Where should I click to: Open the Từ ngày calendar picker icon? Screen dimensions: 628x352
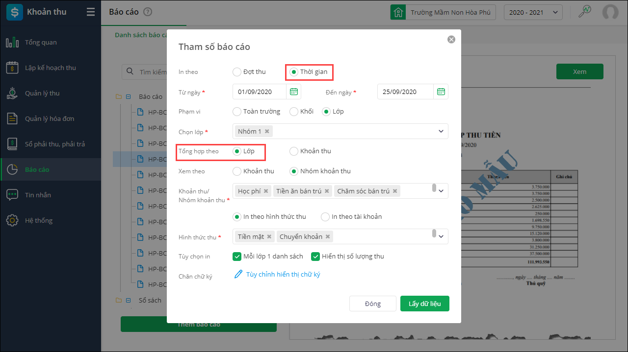pyautogui.click(x=293, y=92)
